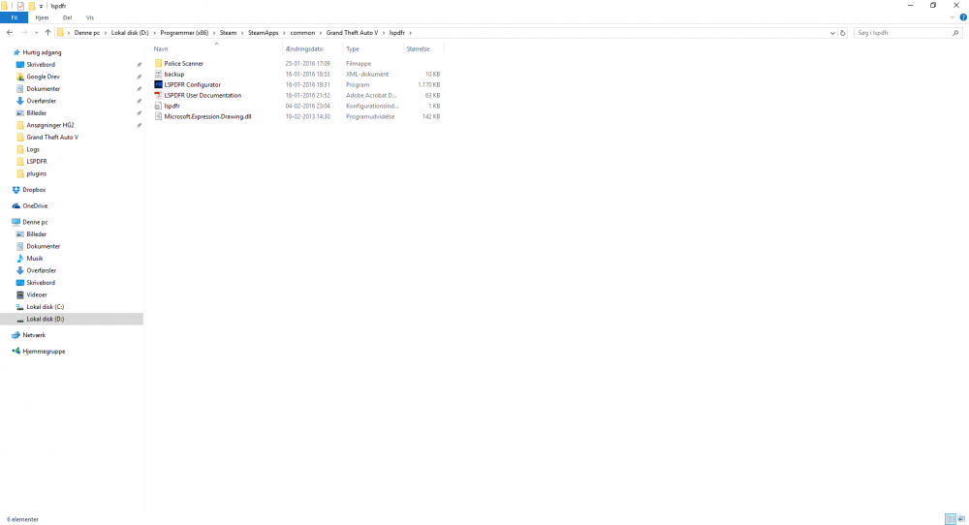Open Netværk in the navigation pane
This screenshot has height=525, width=969.
pos(34,335)
